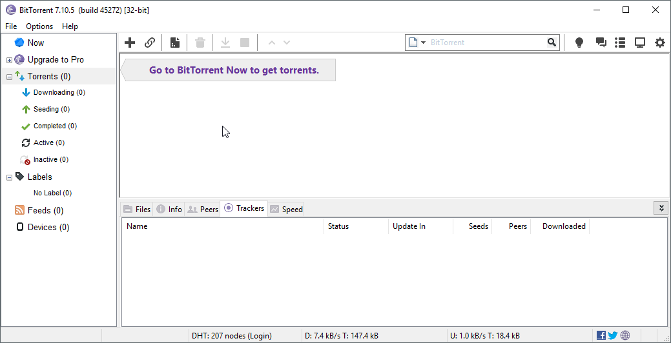Click the remote monitor icon

tap(640, 43)
